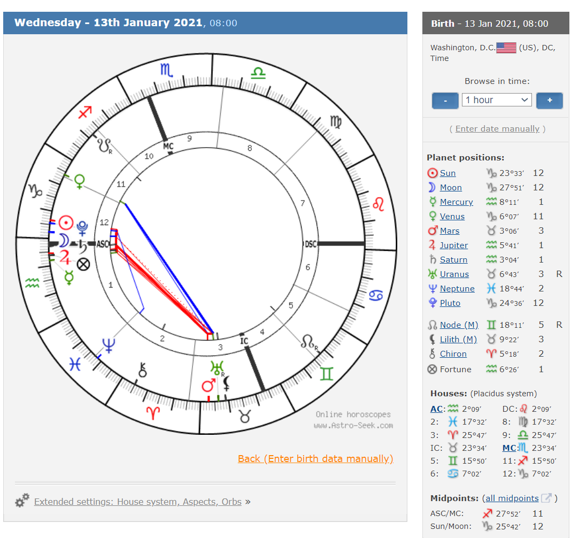This screenshot has width=571, height=538.
Task: Click the Aries sign on the chart wheel
Action: (x=153, y=413)
